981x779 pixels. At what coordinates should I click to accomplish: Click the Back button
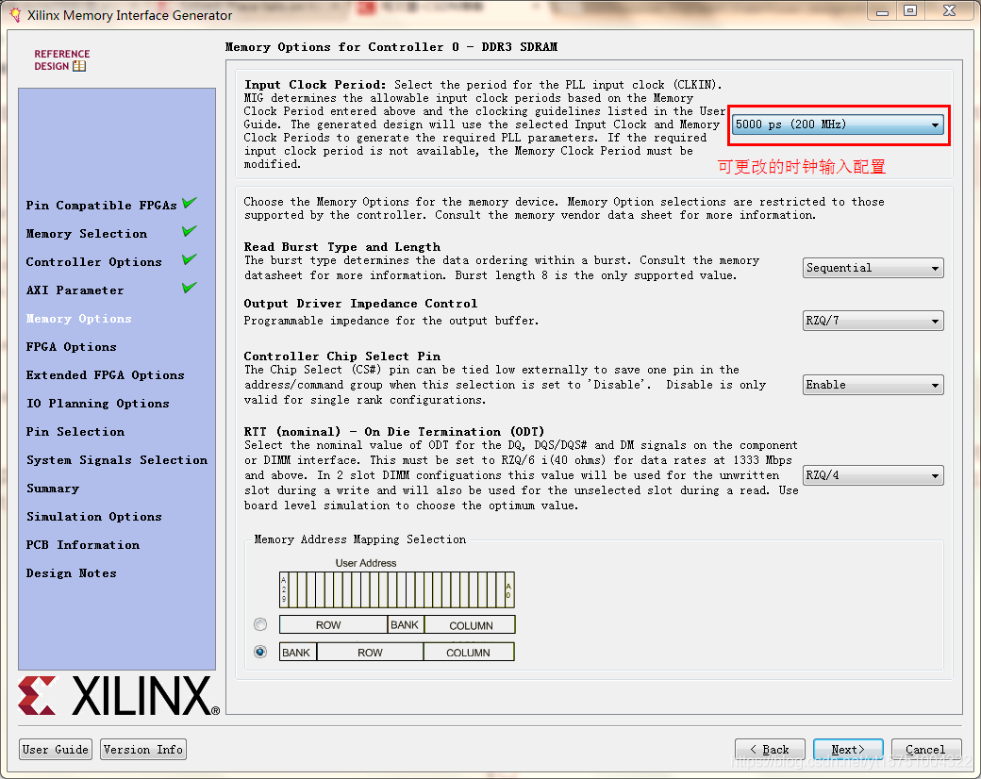(x=770, y=750)
